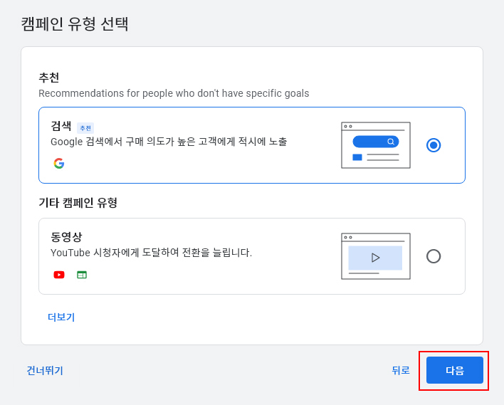Click the 검색 card title
504x405 pixels.
pyautogui.click(x=61, y=126)
